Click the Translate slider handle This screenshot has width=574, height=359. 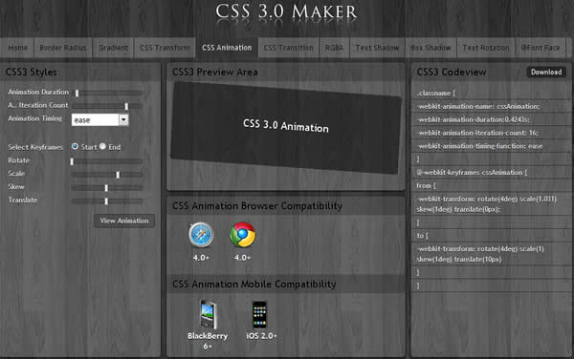pyautogui.click(x=106, y=201)
